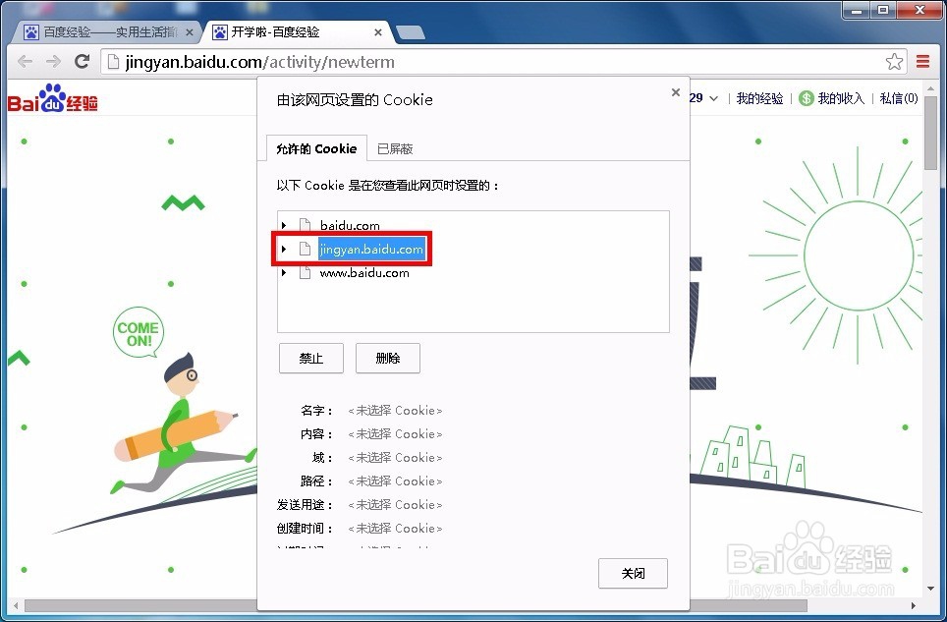Click the 删除 button
Screen dimensions: 947x622
pos(388,358)
